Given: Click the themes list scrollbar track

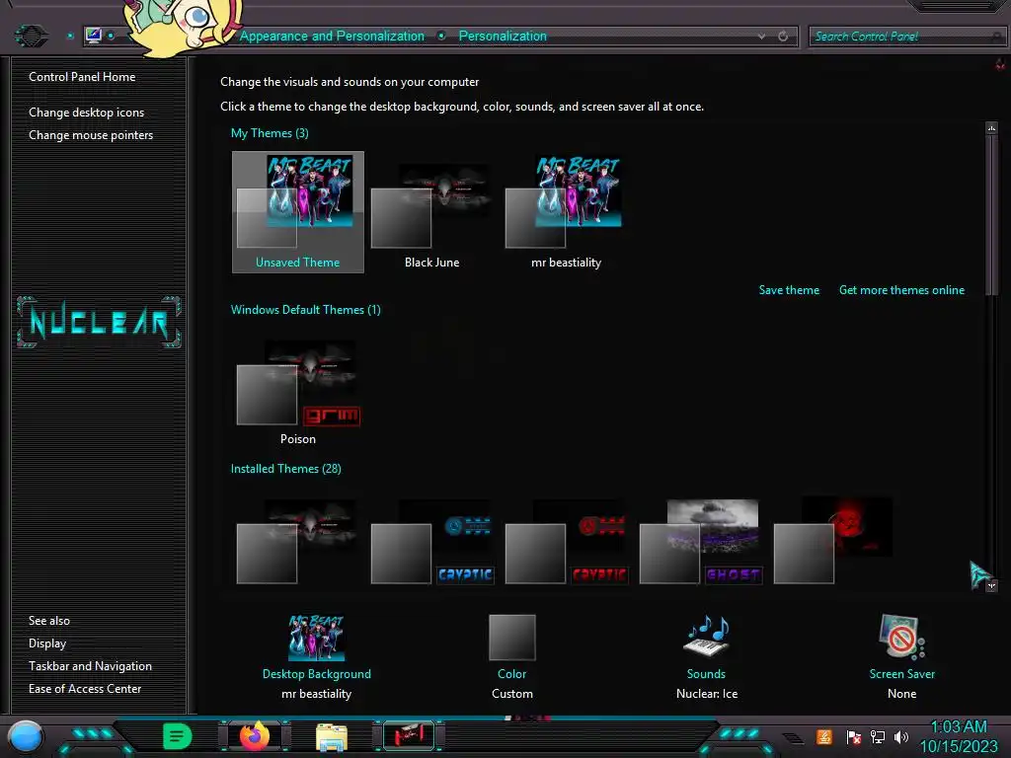Looking at the screenshot, I should (x=991, y=438).
